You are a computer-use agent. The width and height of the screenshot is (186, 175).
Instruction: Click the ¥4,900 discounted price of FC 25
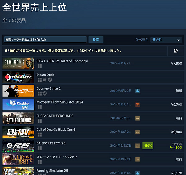[176, 147]
